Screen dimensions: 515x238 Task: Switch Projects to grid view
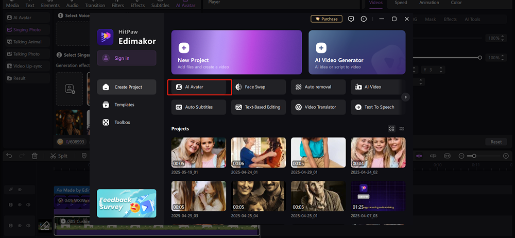pos(391,129)
